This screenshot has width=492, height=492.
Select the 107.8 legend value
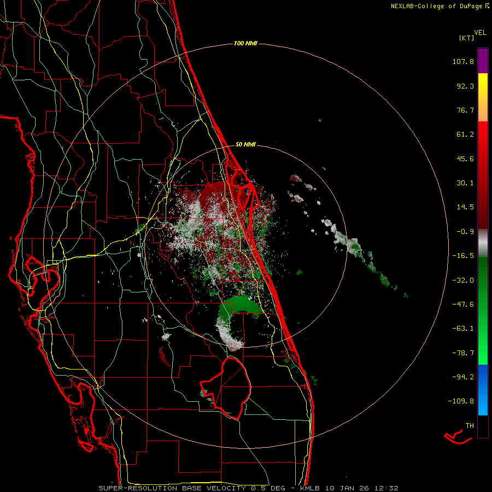[463, 61]
